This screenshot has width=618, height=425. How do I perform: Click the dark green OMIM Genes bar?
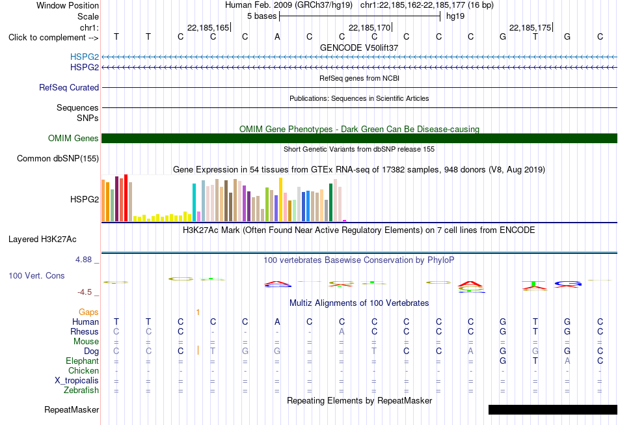[x=360, y=138]
